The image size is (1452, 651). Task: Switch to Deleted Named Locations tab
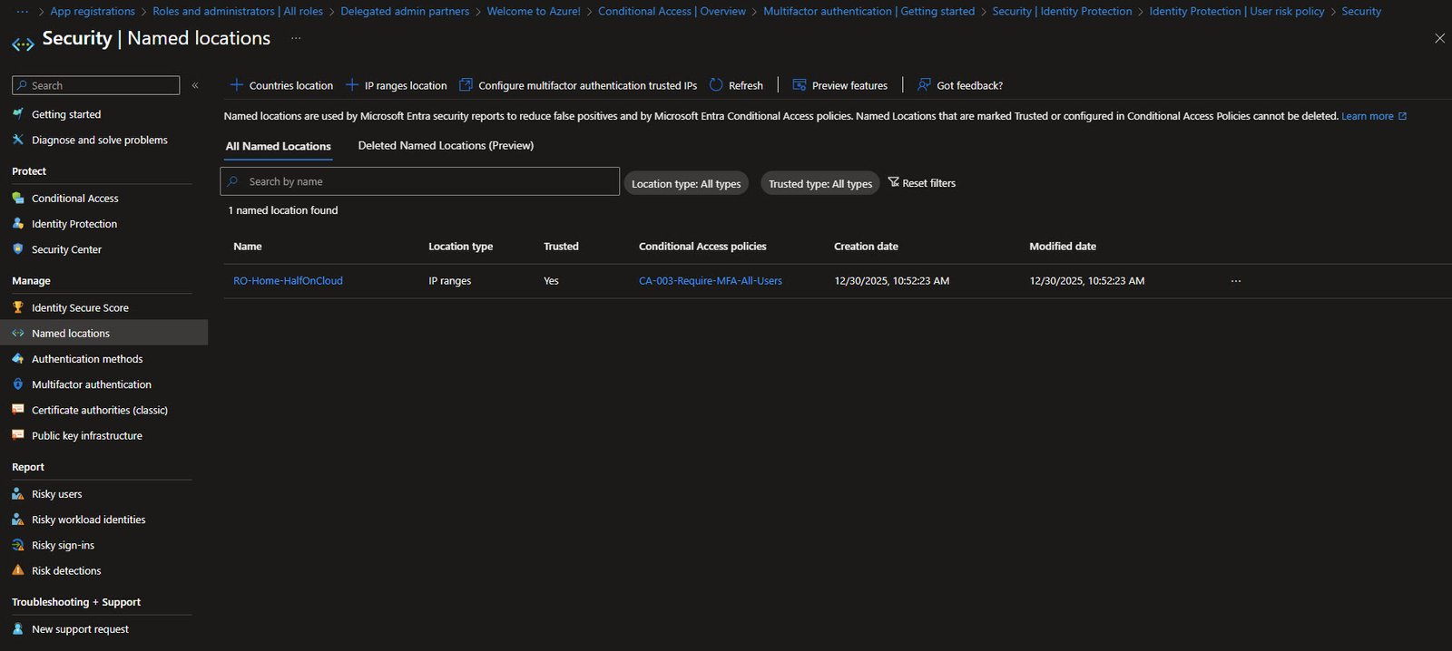[x=446, y=145]
